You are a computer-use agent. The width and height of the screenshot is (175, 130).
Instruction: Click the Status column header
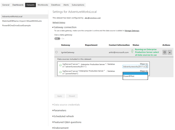pos(136,45)
